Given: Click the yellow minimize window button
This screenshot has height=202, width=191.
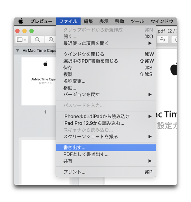Looking at the screenshot, I should point(25,31).
